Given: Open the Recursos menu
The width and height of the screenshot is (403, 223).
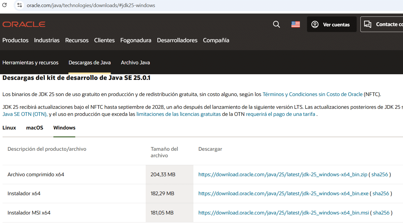Looking at the screenshot, I should tap(77, 40).
